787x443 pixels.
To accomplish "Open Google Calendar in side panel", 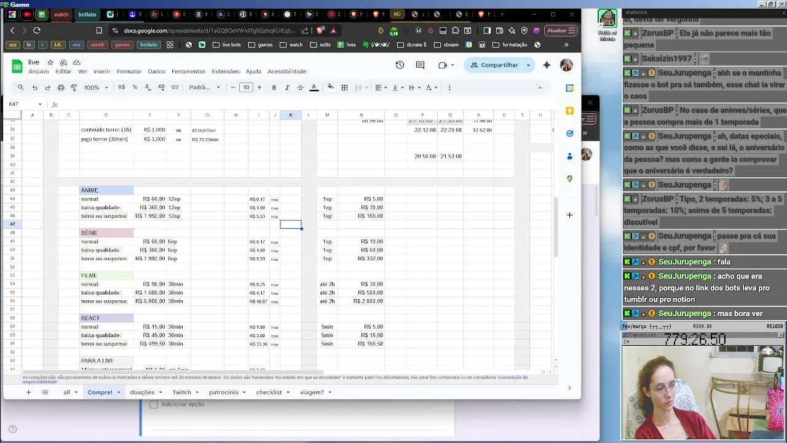I will [x=570, y=88].
